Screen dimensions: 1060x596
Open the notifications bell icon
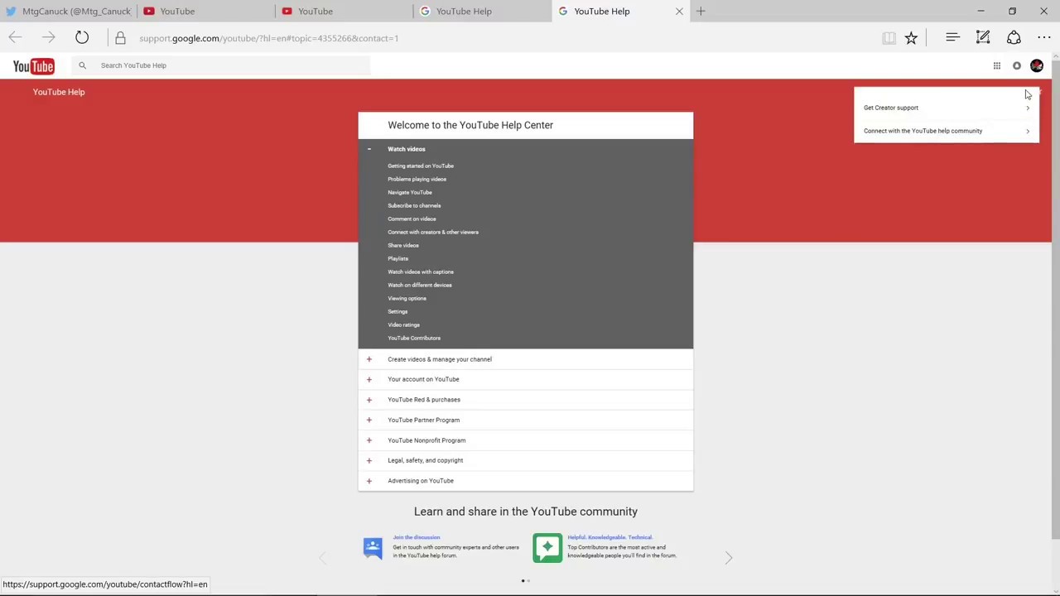point(1017,66)
